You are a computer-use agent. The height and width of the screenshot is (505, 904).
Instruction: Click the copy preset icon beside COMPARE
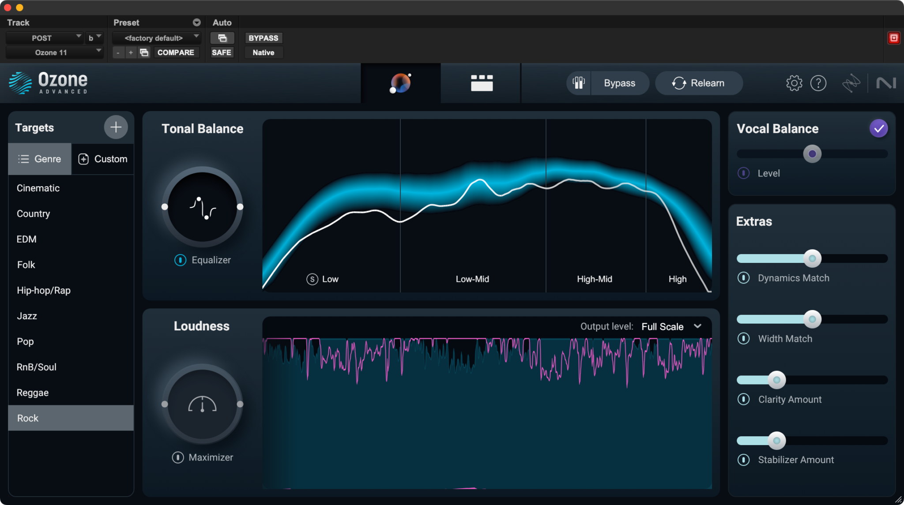click(x=144, y=52)
